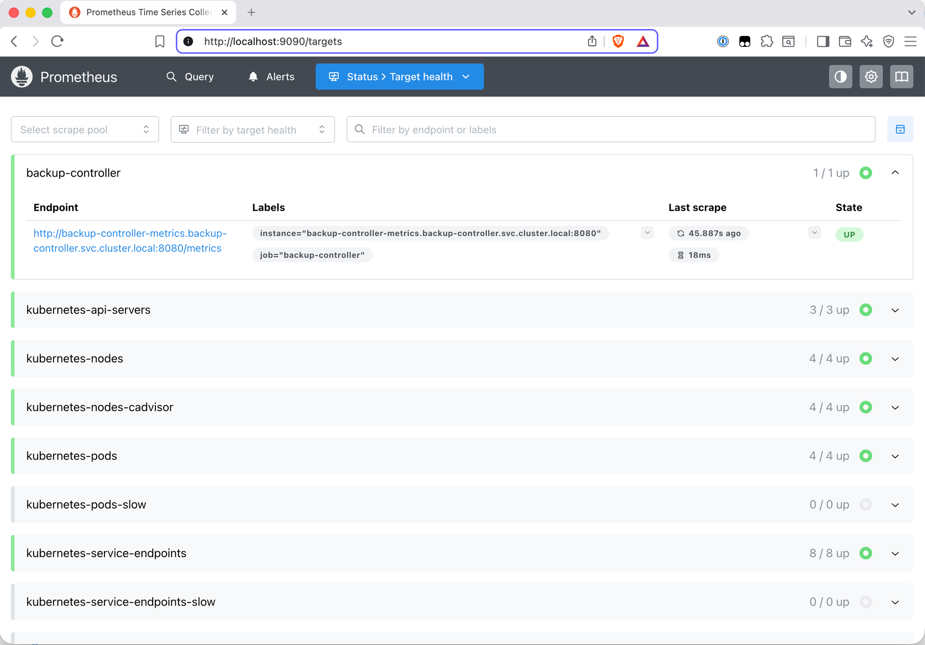
Task: Click the collapse all pools button
Action: coord(900,129)
